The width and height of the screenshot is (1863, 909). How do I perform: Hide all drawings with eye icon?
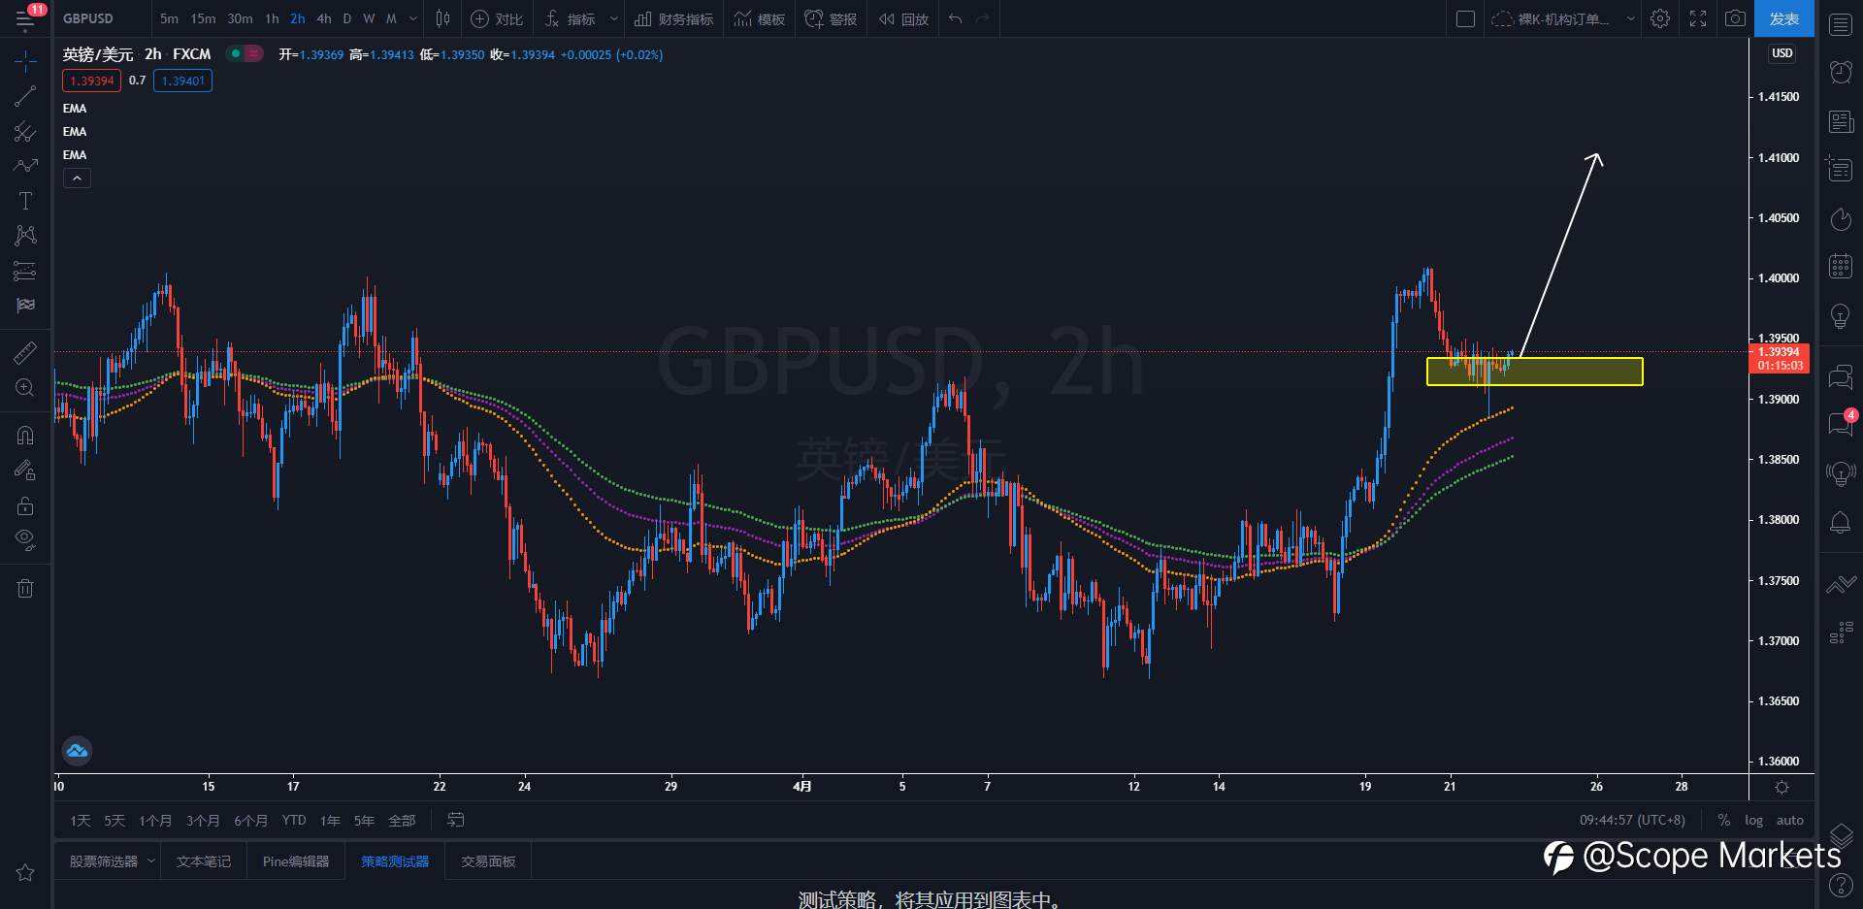point(25,540)
